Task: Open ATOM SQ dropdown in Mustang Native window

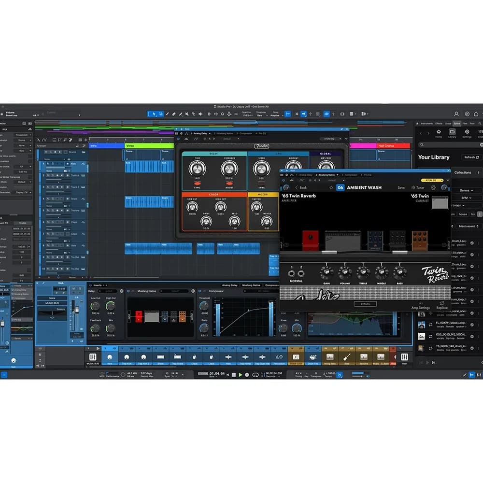Action: point(432,180)
